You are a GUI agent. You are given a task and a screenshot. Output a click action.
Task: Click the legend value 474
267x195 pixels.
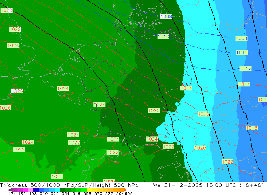pyautogui.click(x=12, y=194)
